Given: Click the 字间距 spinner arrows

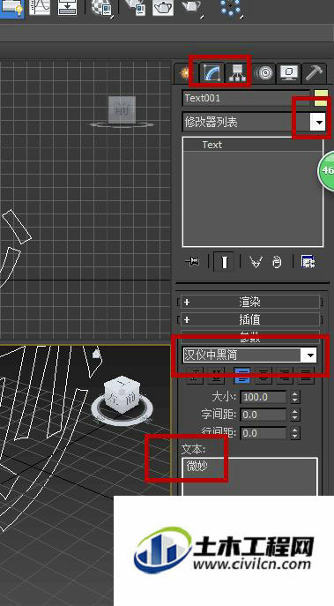Looking at the screenshot, I should pyautogui.click(x=295, y=415).
